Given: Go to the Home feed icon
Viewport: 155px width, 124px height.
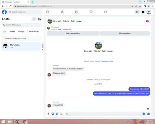Looking at the screenshot, I should [47, 12].
